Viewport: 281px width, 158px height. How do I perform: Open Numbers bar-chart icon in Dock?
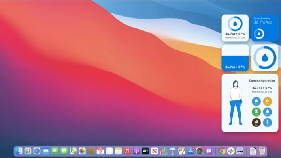click(x=164, y=151)
